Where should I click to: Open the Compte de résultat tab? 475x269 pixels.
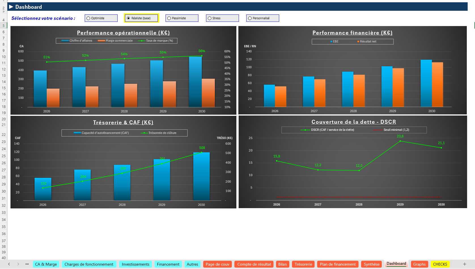pos(254,264)
